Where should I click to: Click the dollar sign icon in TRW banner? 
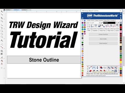tap(121, 18)
